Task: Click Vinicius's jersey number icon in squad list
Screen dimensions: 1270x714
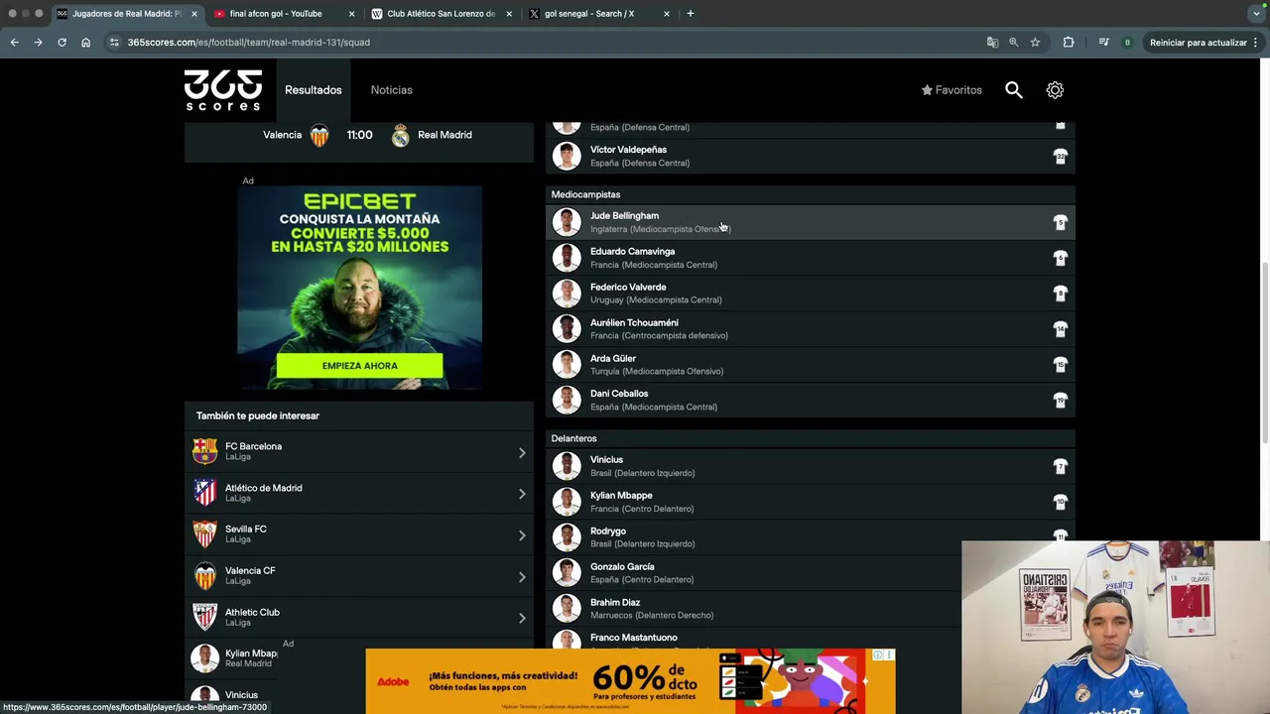Action: tap(1061, 466)
